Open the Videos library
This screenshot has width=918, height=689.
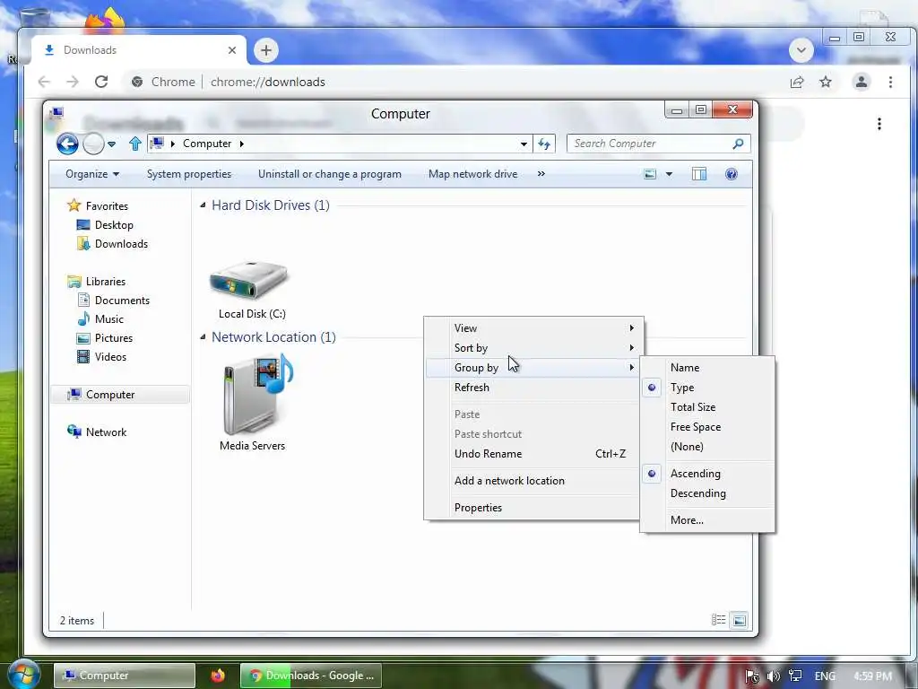110,357
